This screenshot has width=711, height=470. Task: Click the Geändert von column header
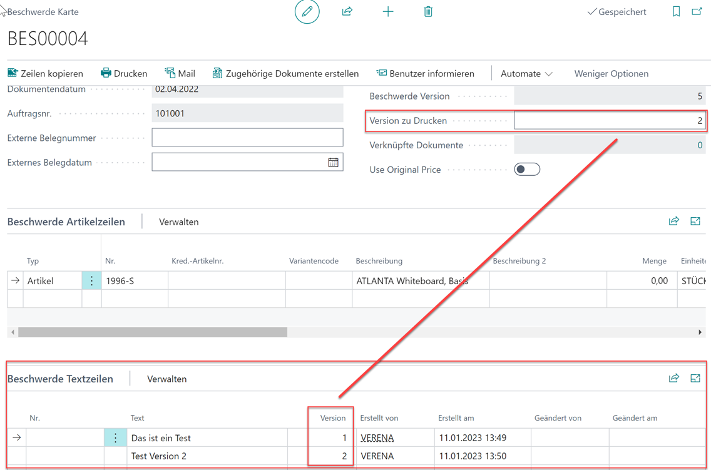coord(558,418)
